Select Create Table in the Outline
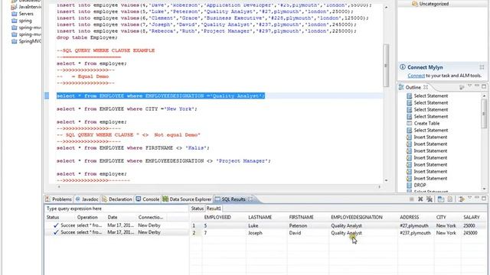 click(426, 123)
